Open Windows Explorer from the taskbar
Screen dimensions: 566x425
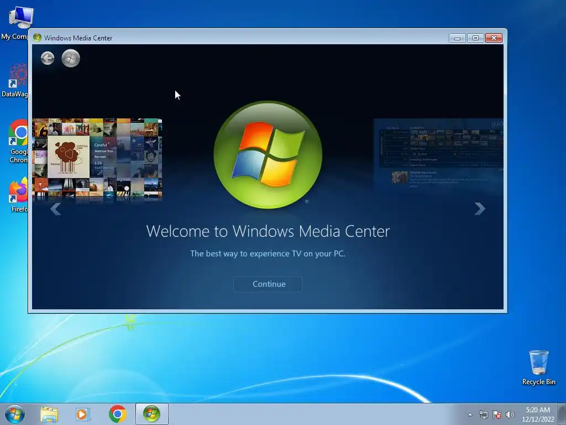49,414
